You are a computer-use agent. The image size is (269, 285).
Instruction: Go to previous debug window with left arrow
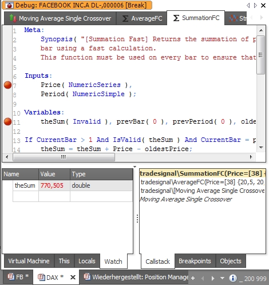pyautogui.click(x=248, y=5)
